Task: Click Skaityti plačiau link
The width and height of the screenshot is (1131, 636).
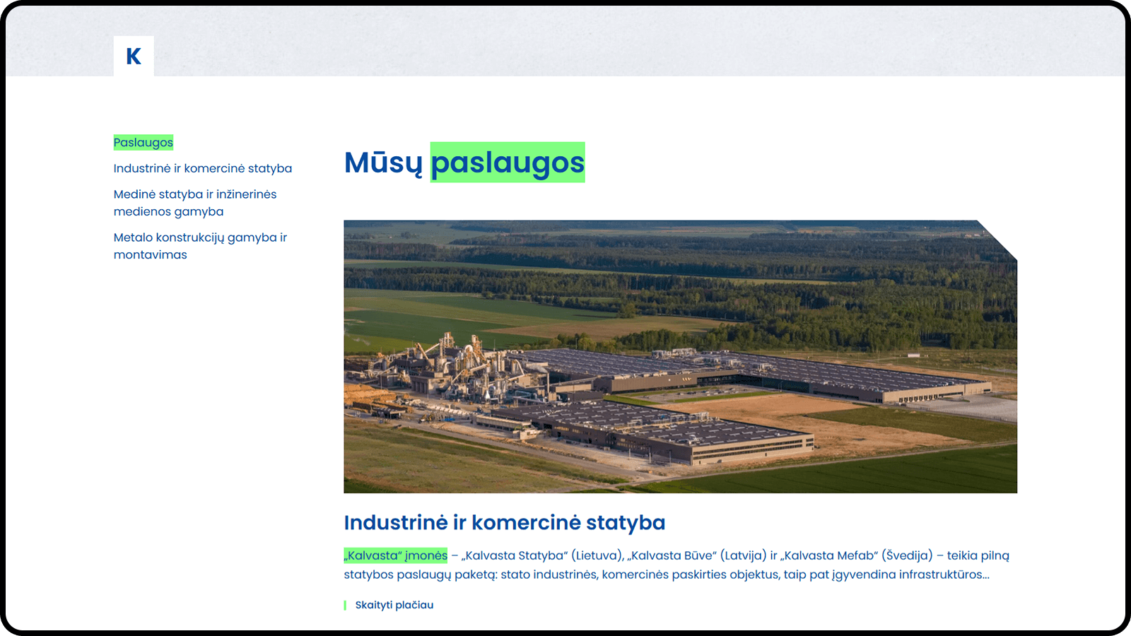Action: coord(394,605)
